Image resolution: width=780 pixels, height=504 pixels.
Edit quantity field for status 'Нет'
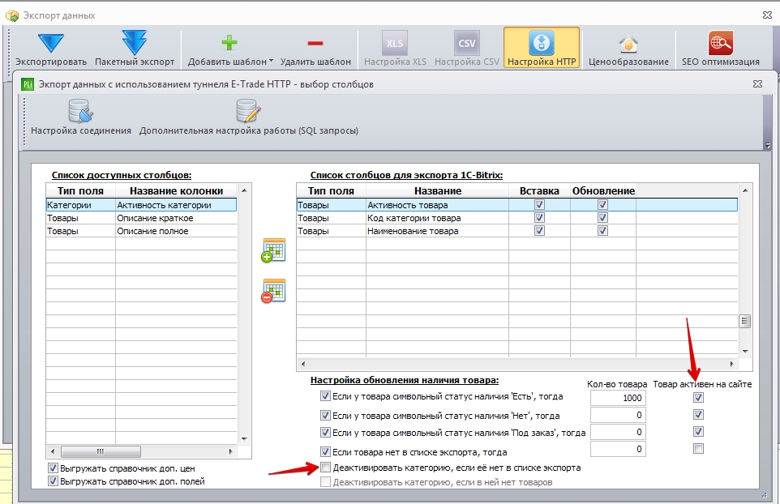[x=618, y=415]
